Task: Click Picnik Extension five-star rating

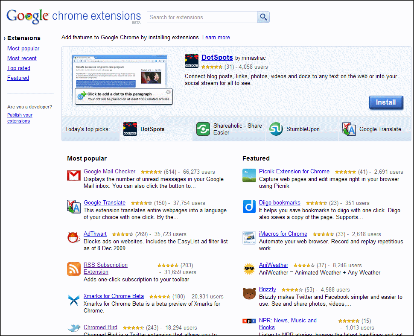Action: pos(345,172)
